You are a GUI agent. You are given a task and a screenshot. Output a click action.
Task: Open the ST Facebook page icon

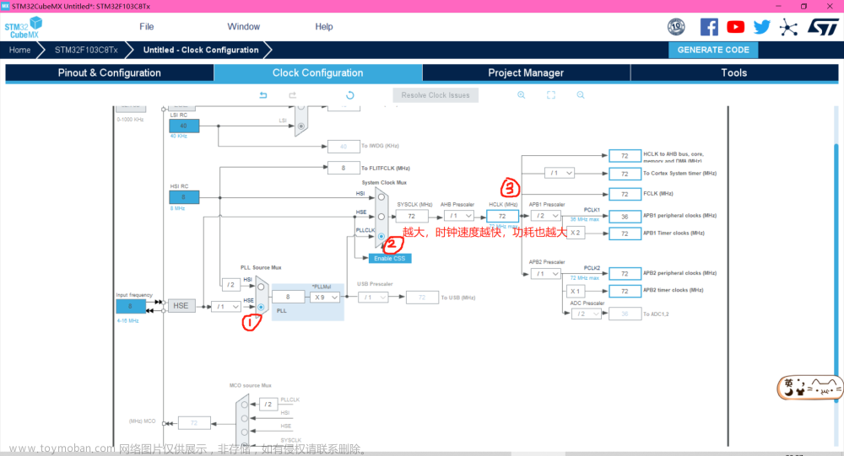709,27
